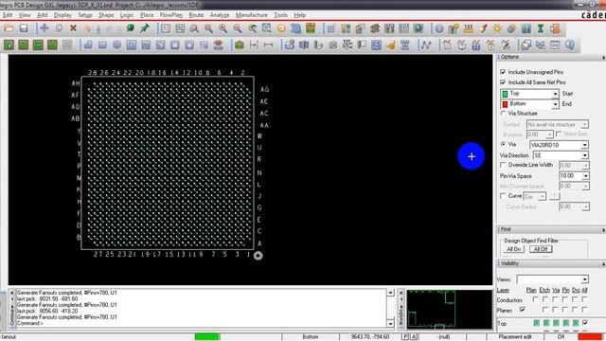Enable Override Line Width checkbox

503,165
